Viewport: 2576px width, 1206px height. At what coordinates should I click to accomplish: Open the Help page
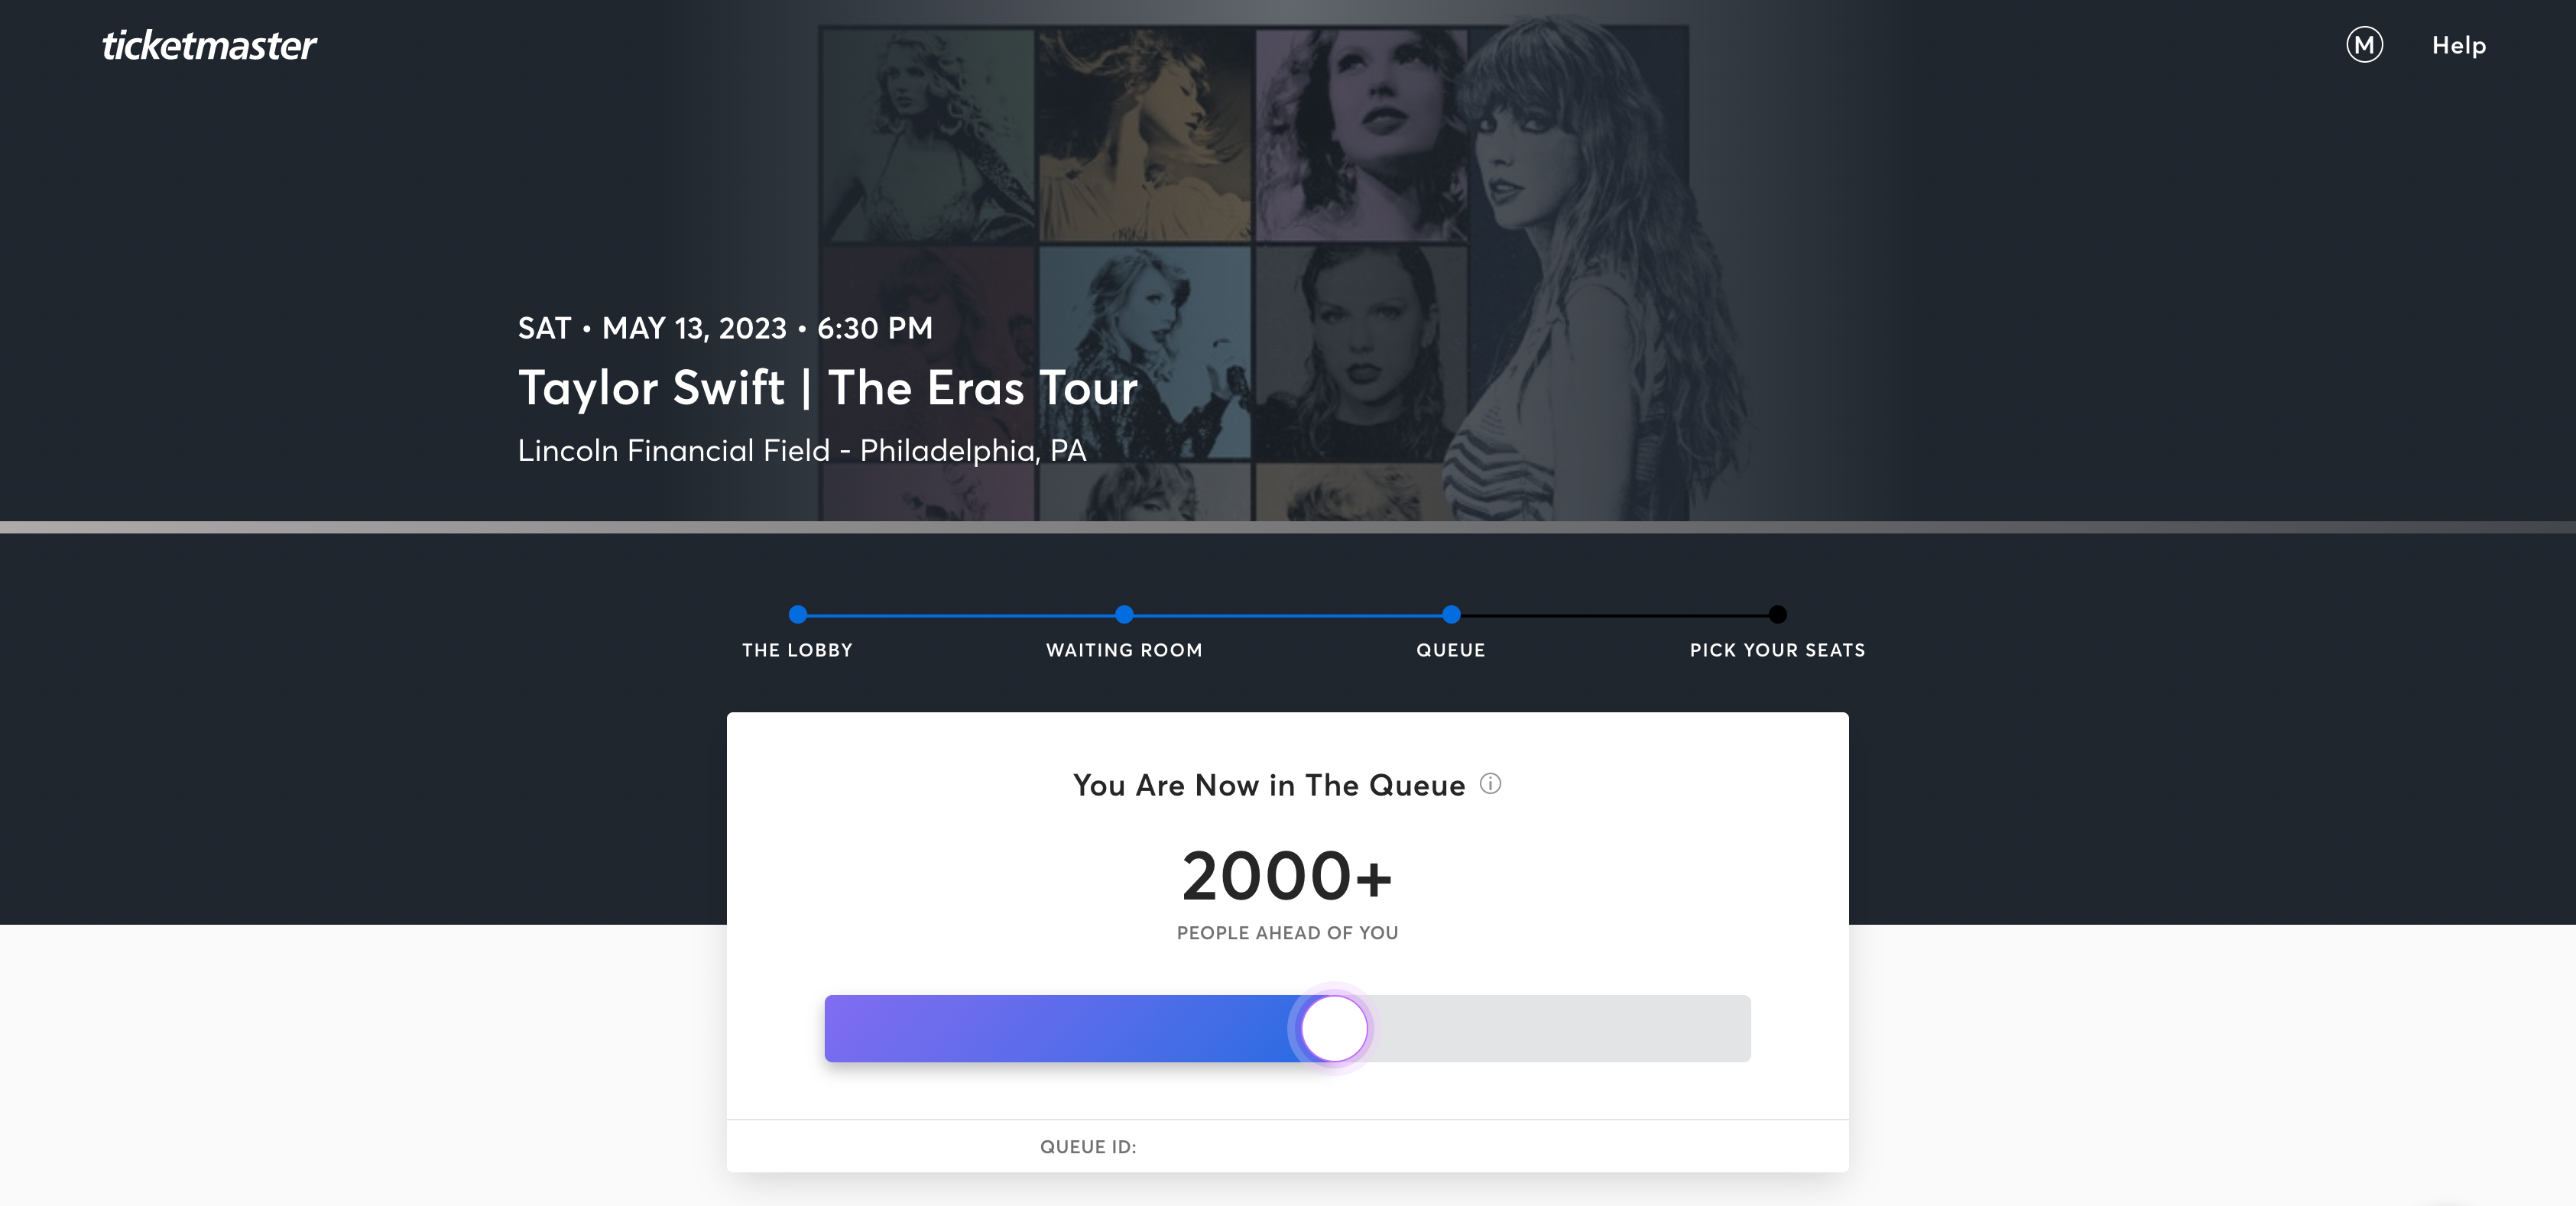pos(2458,45)
